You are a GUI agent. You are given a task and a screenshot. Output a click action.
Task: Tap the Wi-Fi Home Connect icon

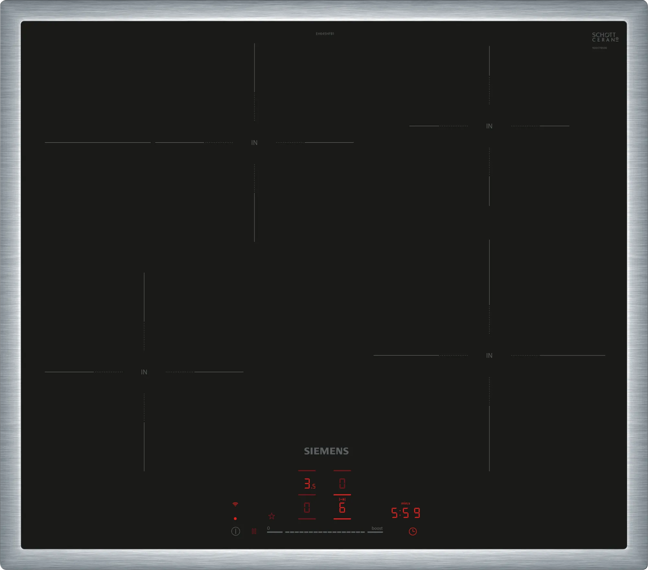pyautogui.click(x=235, y=504)
